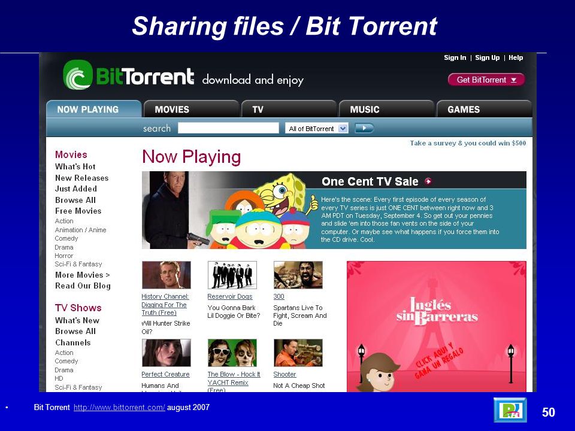Select Comedy genre under TV Shows

66,361
